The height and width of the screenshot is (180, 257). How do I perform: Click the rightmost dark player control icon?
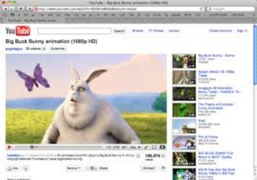[x=162, y=147]
